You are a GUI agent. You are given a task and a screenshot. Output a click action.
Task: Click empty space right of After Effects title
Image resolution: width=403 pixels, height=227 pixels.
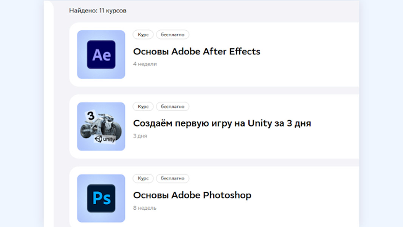310,51
